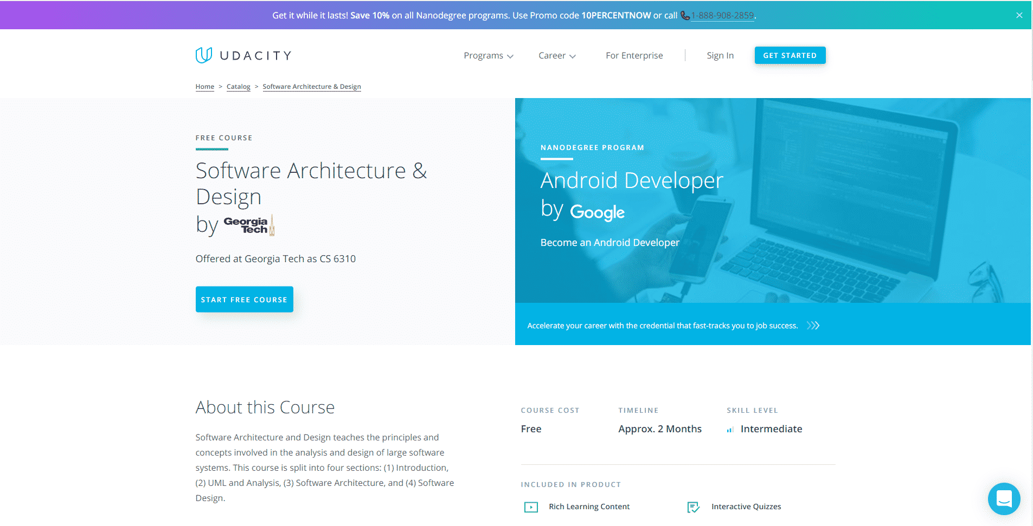Click the triple-arrow icon under Android Developer
This screenshot has height=526, width=1033.
[x=813, y=326]
